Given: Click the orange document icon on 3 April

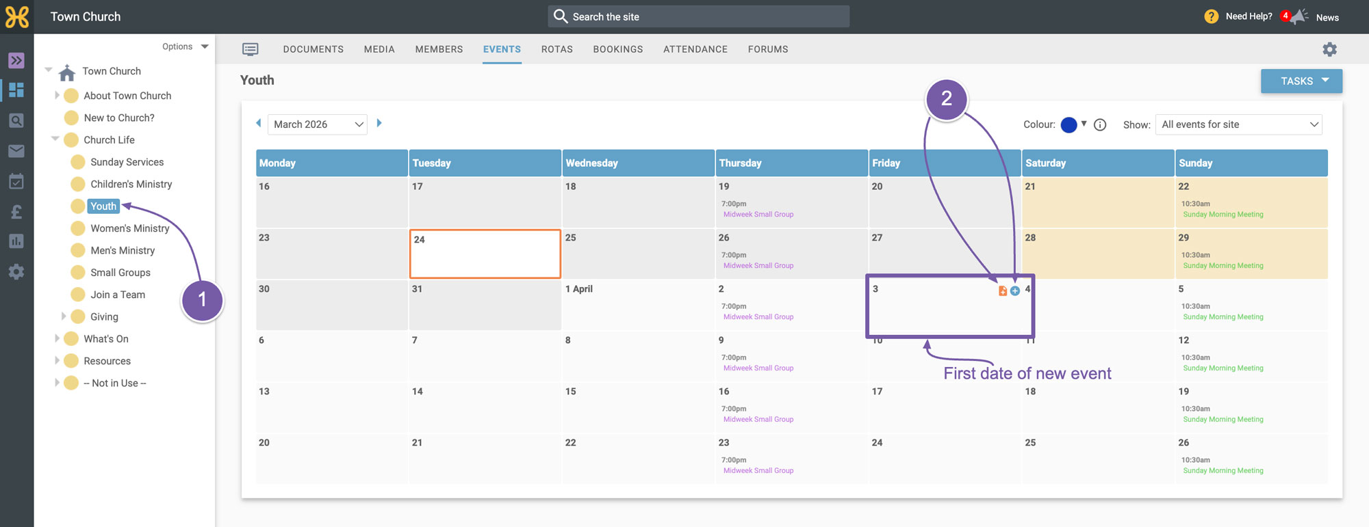Looking at the screenshot, I should (1003, 291).
